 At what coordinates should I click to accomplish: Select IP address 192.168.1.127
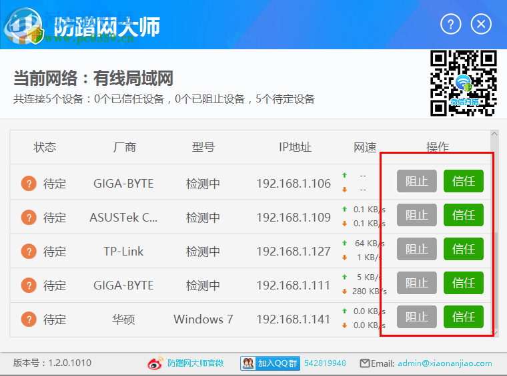point(294,251)
